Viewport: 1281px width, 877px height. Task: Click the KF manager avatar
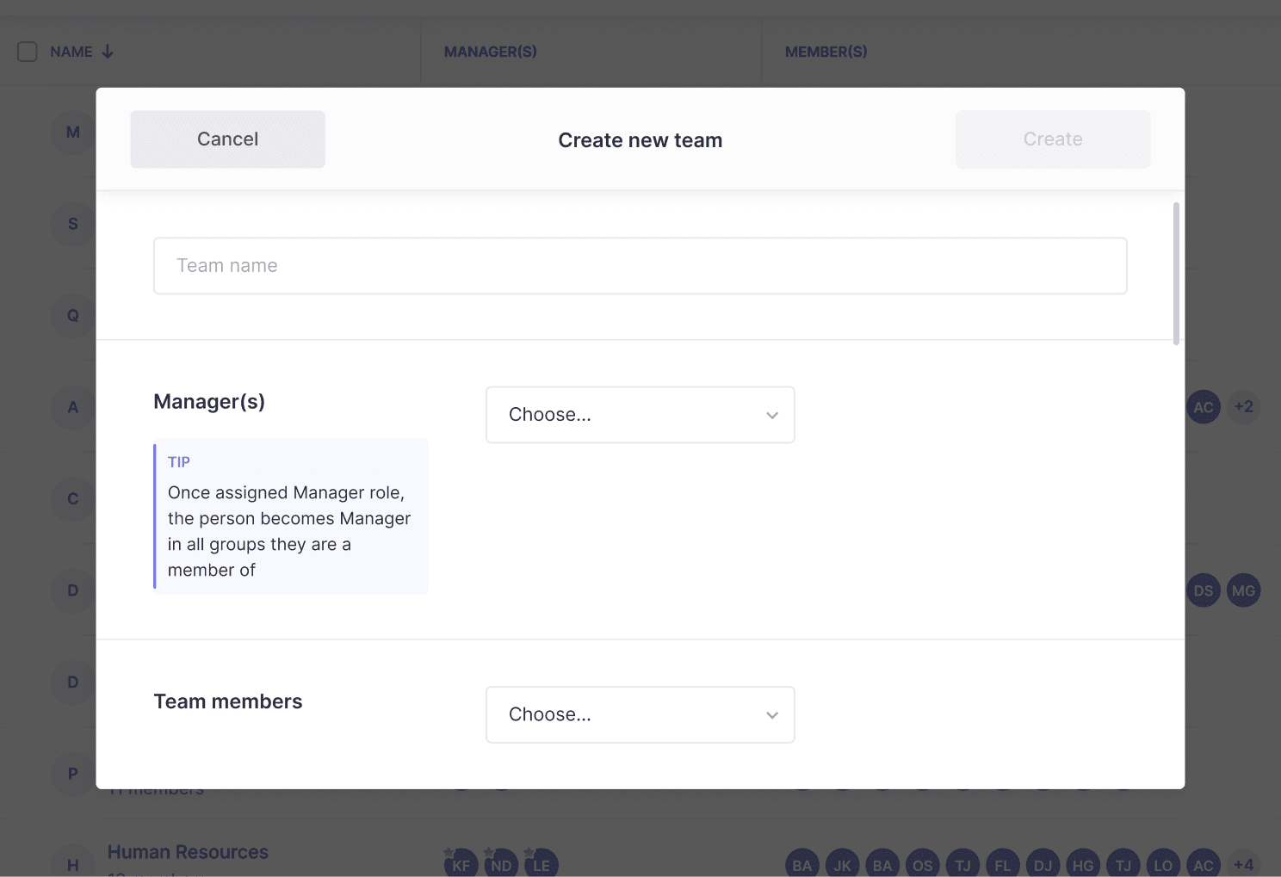461,864
